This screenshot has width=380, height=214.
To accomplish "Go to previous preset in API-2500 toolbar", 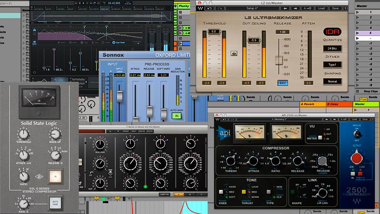I will (x=327, y=119).
